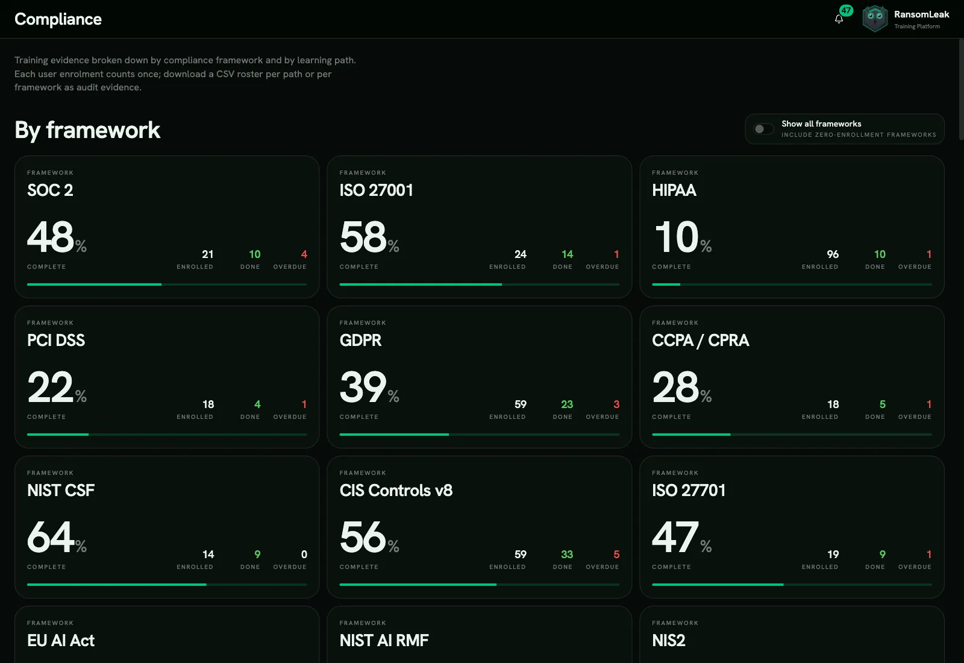Viewport: 964px width, 663px height.
Task: Select the HIPAA framework title
Action: tap(674, 190)
